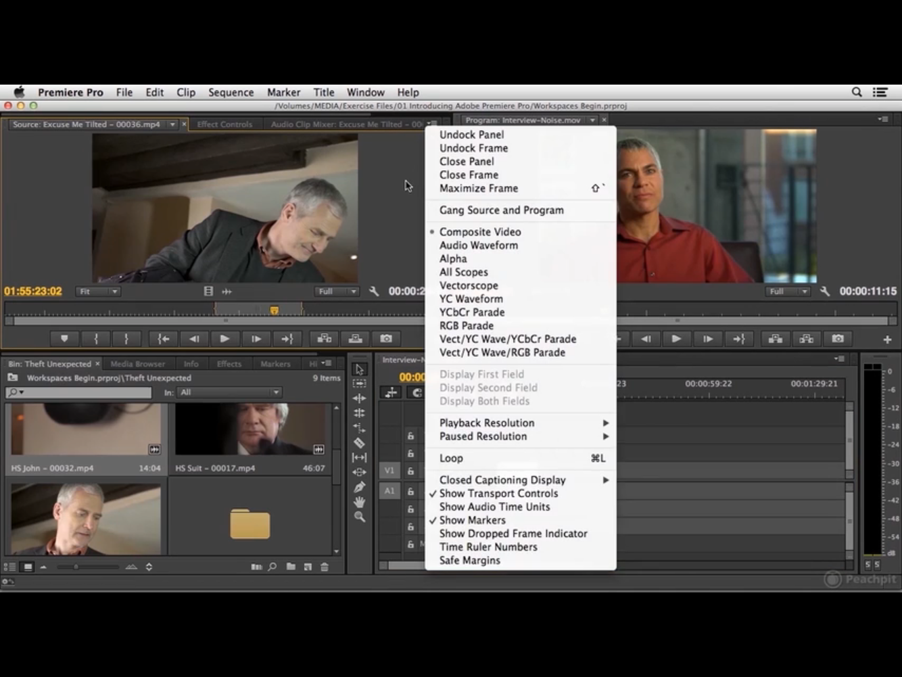Click Drag Video Only filmstrip icon
902x677 pixels.
(x=208, y=291)
